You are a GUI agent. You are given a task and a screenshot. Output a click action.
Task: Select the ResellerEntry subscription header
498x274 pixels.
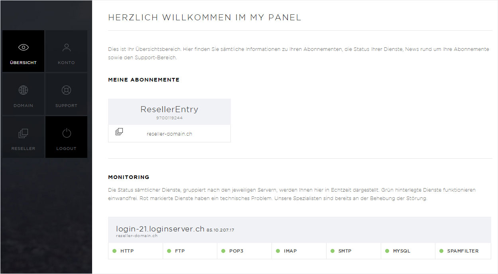(x=169, y=112)
